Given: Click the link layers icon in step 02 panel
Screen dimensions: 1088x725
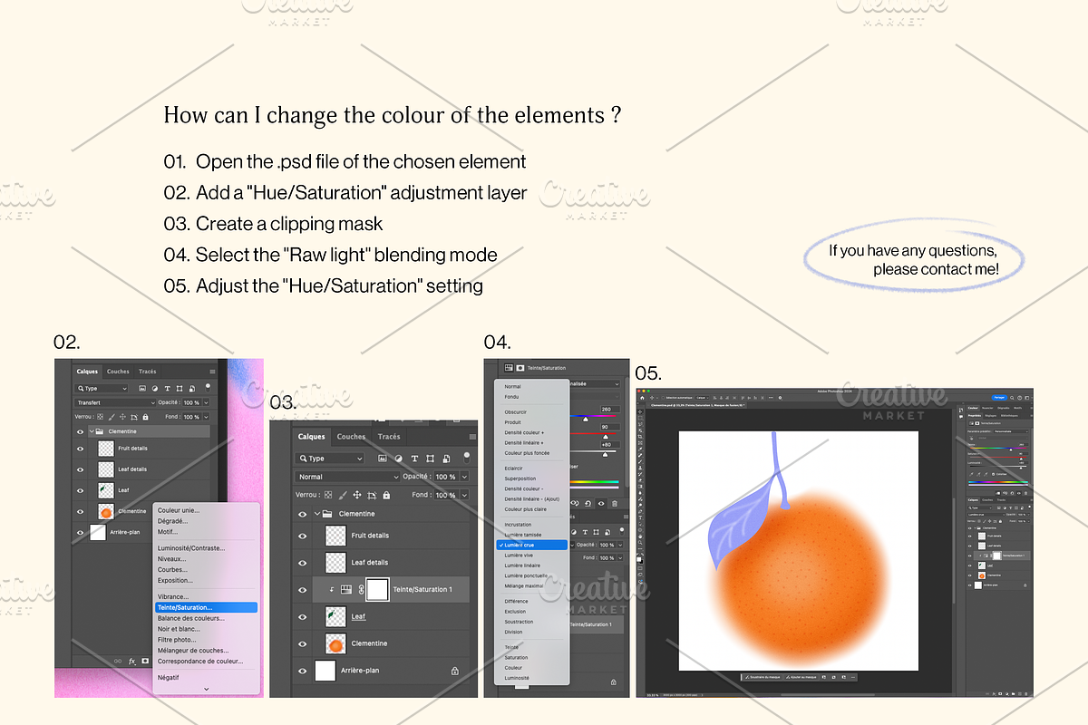Looking at the screenshot, I should pos(118,662).
